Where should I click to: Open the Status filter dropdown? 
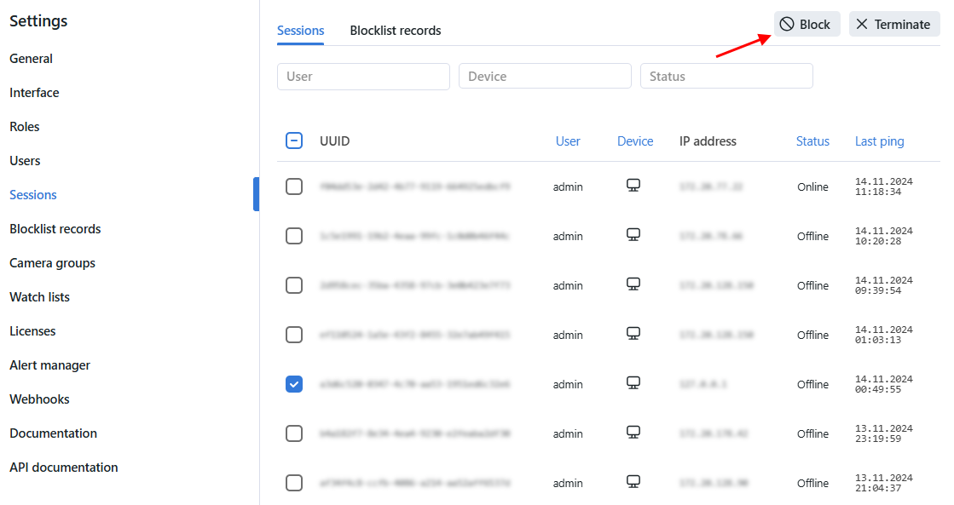coord(726,77)
